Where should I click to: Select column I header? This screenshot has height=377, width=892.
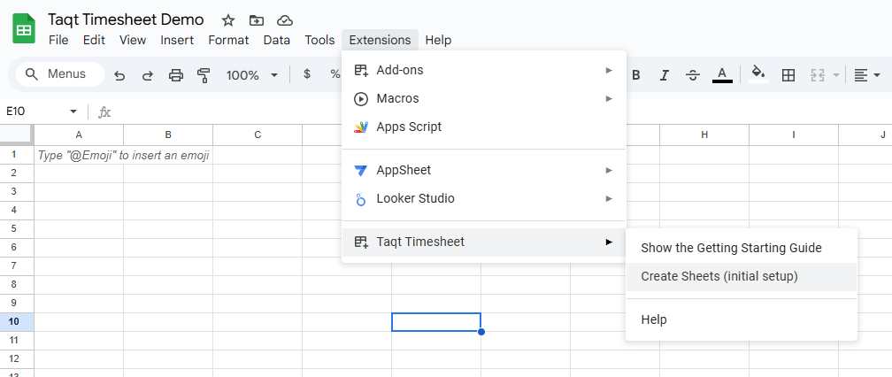pyautogui.click(x=794, y=135)
